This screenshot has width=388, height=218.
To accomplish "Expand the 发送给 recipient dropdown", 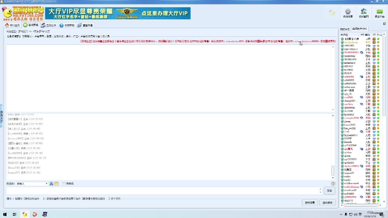I will click(46, 183).
